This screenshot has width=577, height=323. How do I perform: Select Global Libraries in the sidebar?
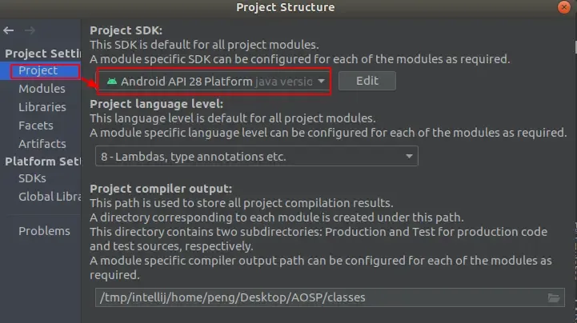coord(47,197)
